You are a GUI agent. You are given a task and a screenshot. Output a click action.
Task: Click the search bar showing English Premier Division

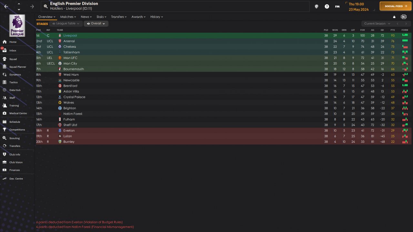pyautogui.click(x=175, y=6)
